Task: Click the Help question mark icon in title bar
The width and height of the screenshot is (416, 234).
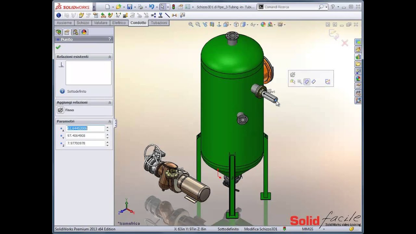Action: [332, 7]
